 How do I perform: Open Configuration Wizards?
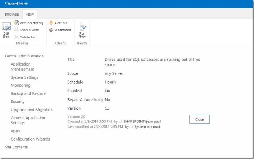click(30, 139)
